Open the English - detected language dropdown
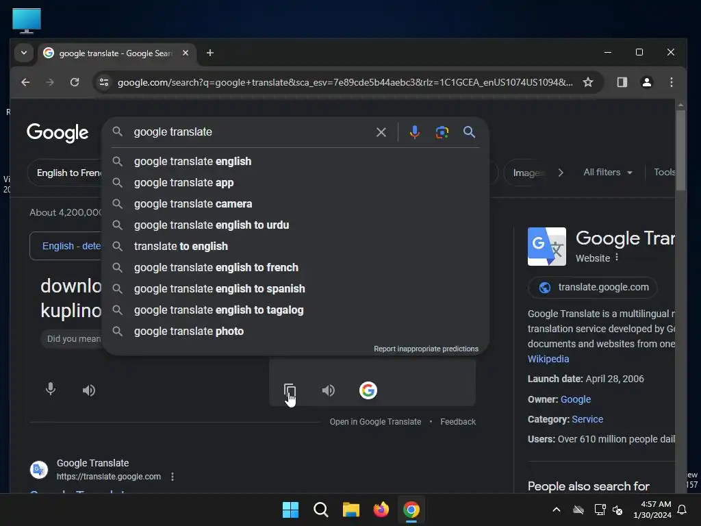Viewport: 701px width, 526px height. [x=66, y=246]
